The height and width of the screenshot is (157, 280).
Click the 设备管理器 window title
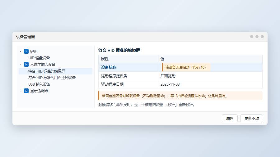point(26,37)
